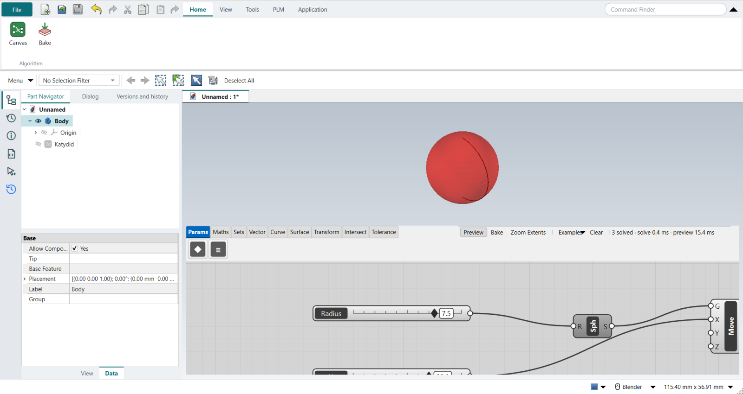Click the list parameter component icon

218,249
